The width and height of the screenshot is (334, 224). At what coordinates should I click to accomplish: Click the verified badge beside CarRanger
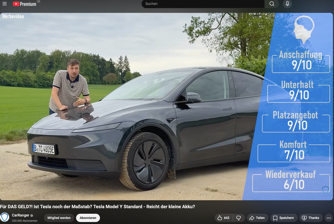tap(32, 216)
